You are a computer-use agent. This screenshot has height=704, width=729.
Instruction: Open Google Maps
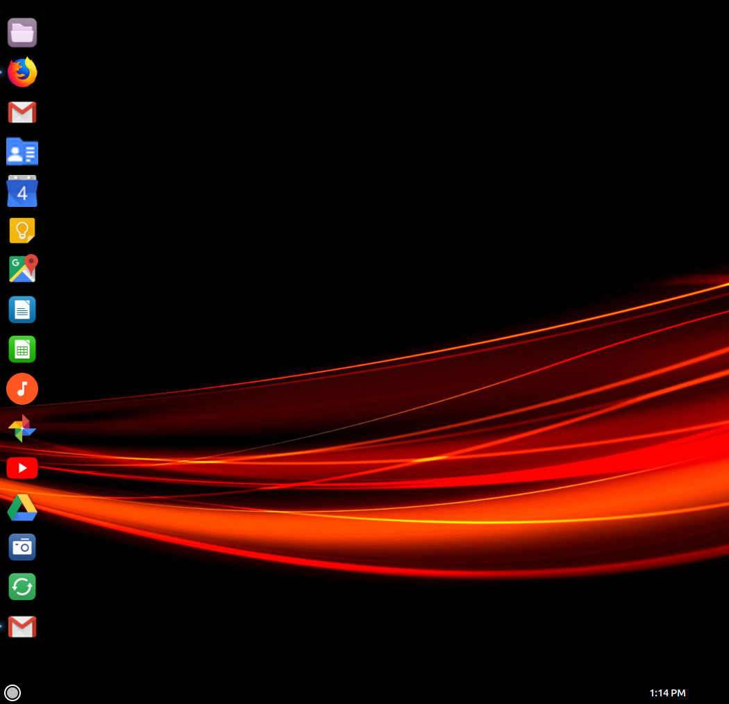click(22, 269)
